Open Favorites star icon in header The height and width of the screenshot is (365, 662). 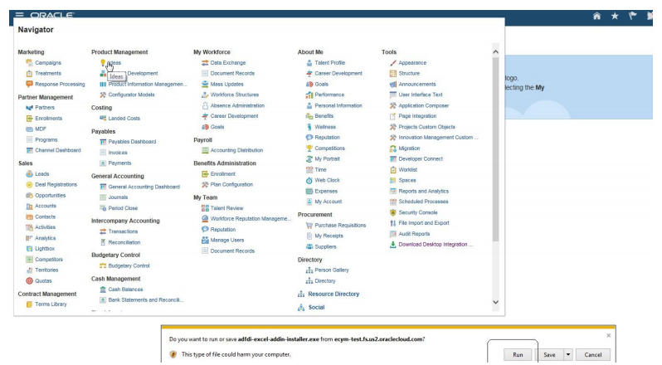[615, 16]
